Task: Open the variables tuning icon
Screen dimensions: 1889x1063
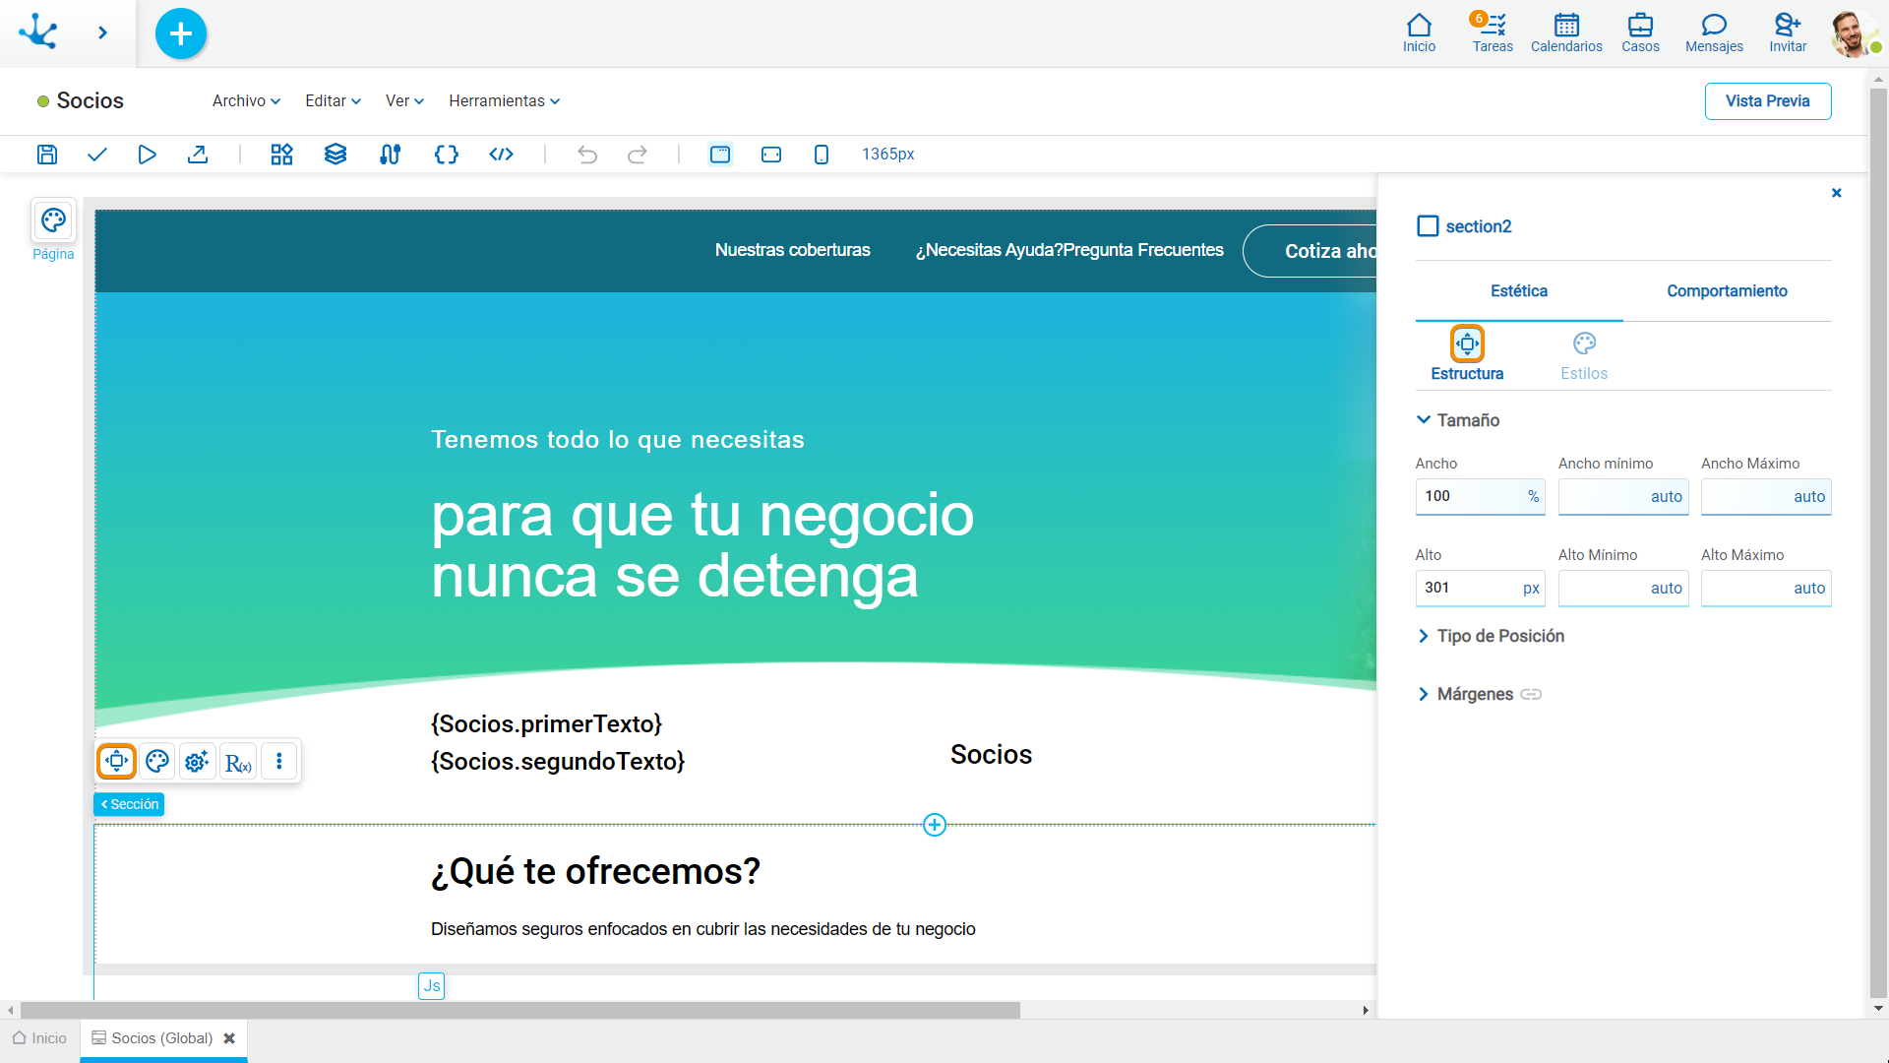Action: click(391, 155)
